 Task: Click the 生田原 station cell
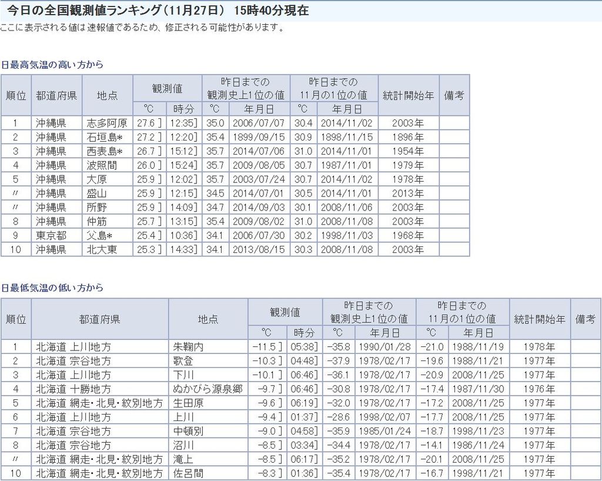tap(208, 403)
